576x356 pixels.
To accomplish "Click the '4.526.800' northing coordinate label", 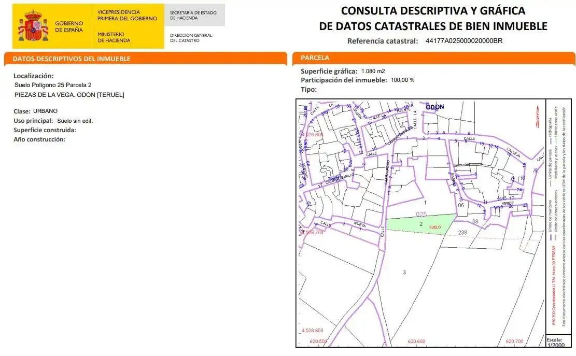I will click(x=312, y=135).
